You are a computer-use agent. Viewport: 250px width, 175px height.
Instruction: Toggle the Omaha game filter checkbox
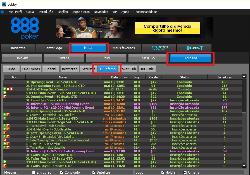tap(185, 172)
